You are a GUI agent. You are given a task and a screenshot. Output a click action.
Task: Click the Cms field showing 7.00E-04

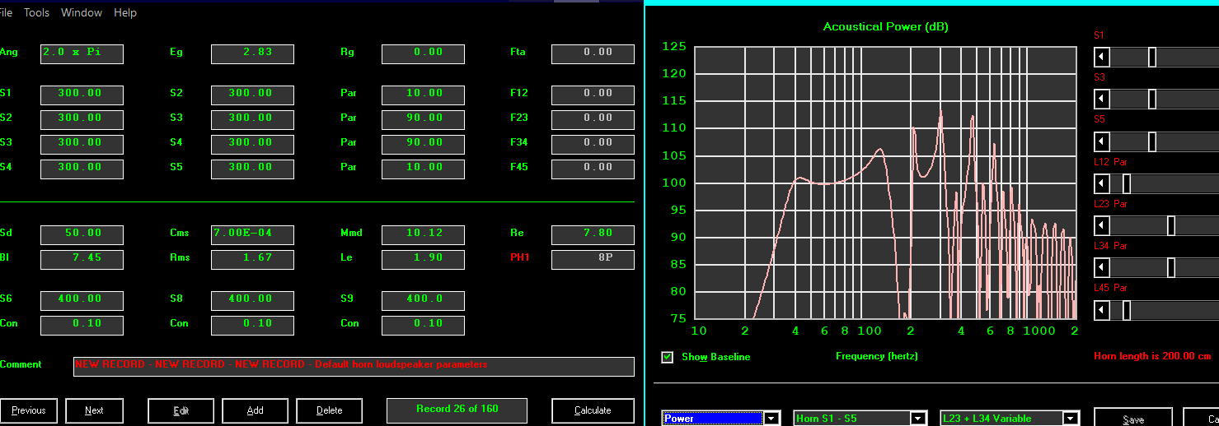252,235
